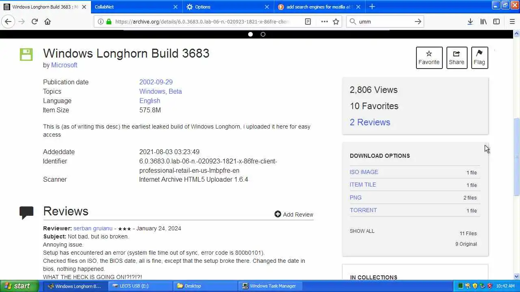The image size is (520, 292).
Task: Open the 2002-09-29 publication date link
Action: pyautogui.click(x=156, y=82)
